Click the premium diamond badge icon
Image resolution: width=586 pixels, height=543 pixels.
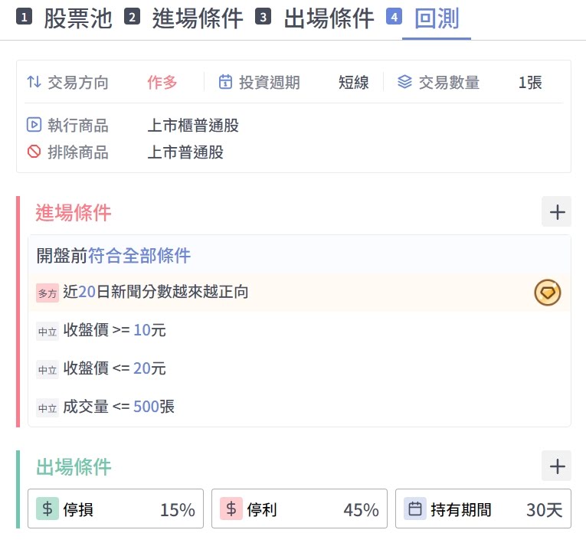[x=548, y=292]
